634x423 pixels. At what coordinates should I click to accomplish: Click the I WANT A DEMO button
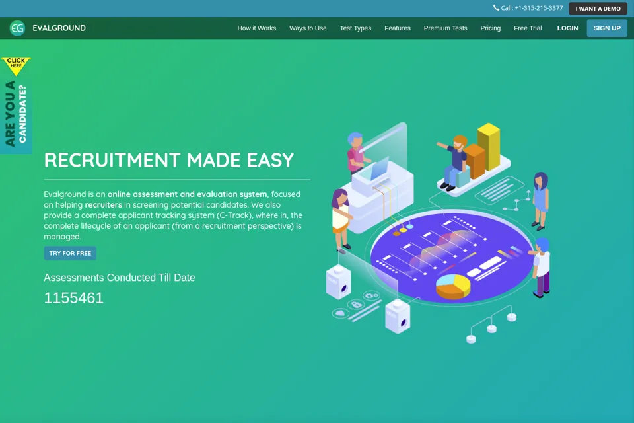598,9
